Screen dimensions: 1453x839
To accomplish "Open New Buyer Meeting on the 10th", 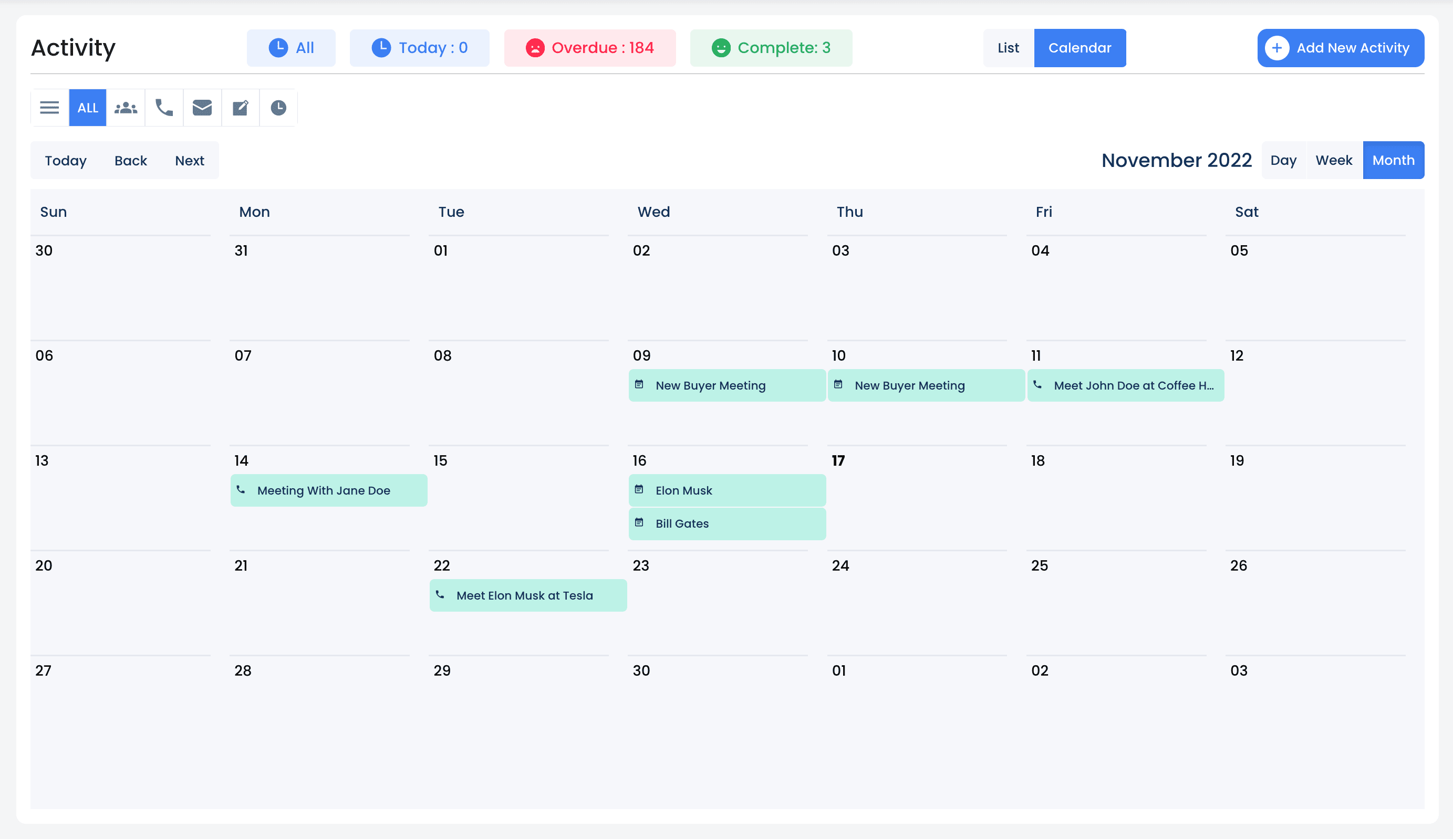I will click(926, 385).
